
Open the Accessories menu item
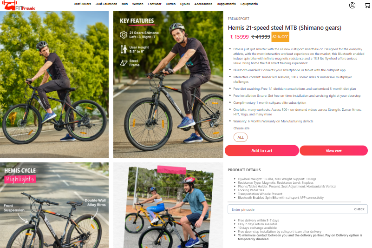point(203,4)
